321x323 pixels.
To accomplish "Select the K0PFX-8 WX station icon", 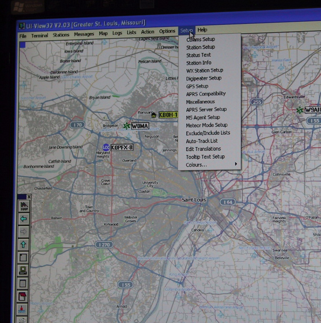I will pyautogui.click(x=105, y=148).
